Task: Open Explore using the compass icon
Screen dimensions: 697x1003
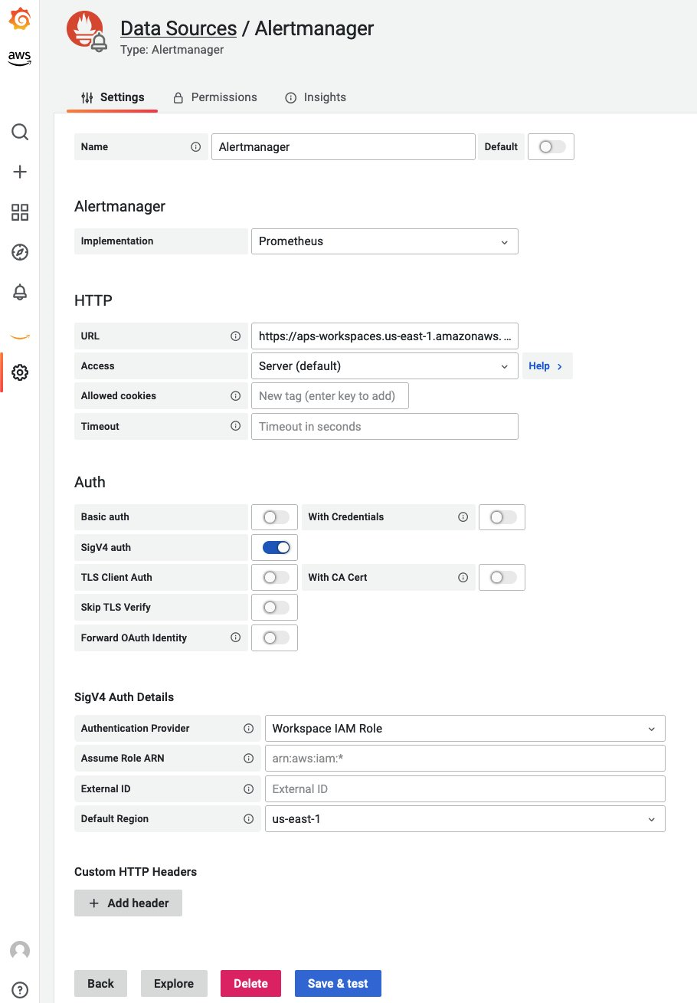Action: pos(19,252)
